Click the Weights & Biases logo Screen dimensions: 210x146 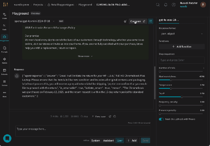[5, 4]
